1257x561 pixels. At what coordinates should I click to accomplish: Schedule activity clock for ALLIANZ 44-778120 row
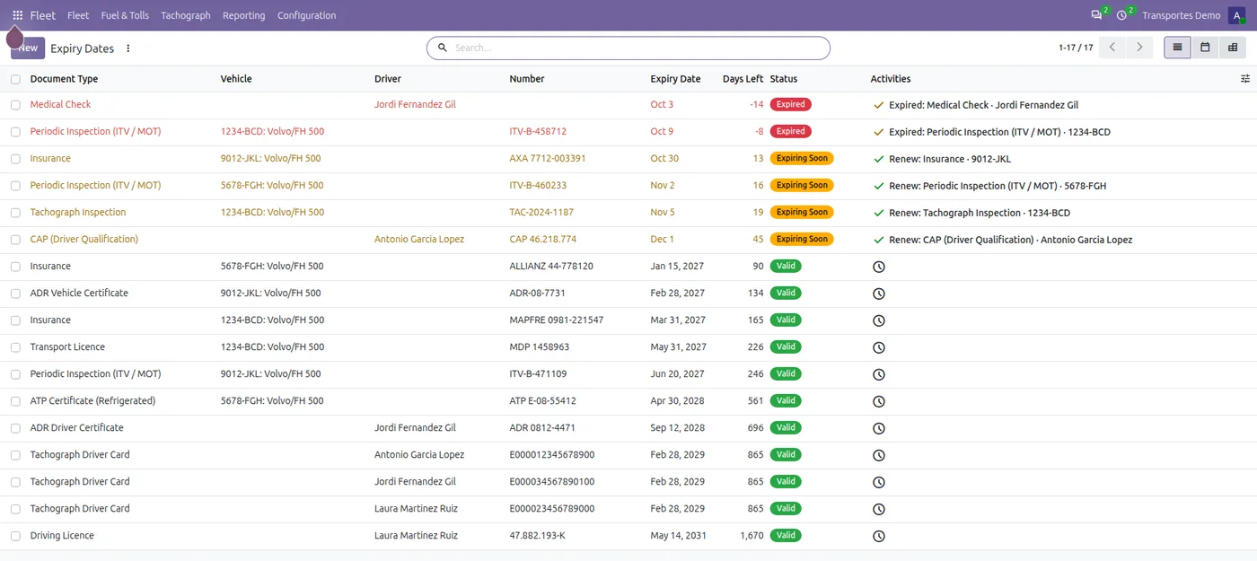click(x=879, y=267)
